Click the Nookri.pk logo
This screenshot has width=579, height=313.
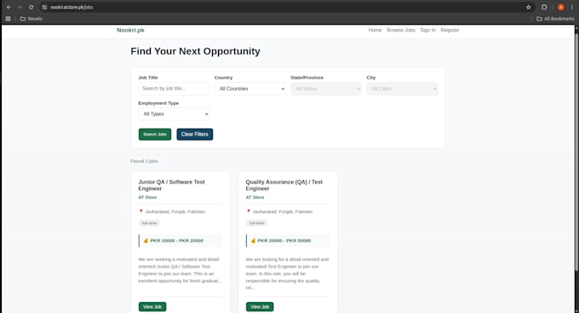pyautogui.click(x=130, y=30)
